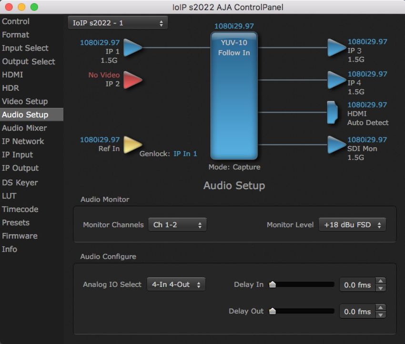Click the yellow Ref In triangle icon
Viewport: 405px width, 344px height.
pos(132,145)
